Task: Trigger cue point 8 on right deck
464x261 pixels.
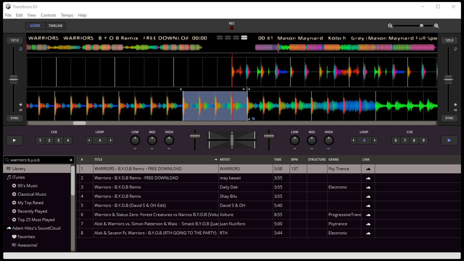Action: (x=414, y=140)
